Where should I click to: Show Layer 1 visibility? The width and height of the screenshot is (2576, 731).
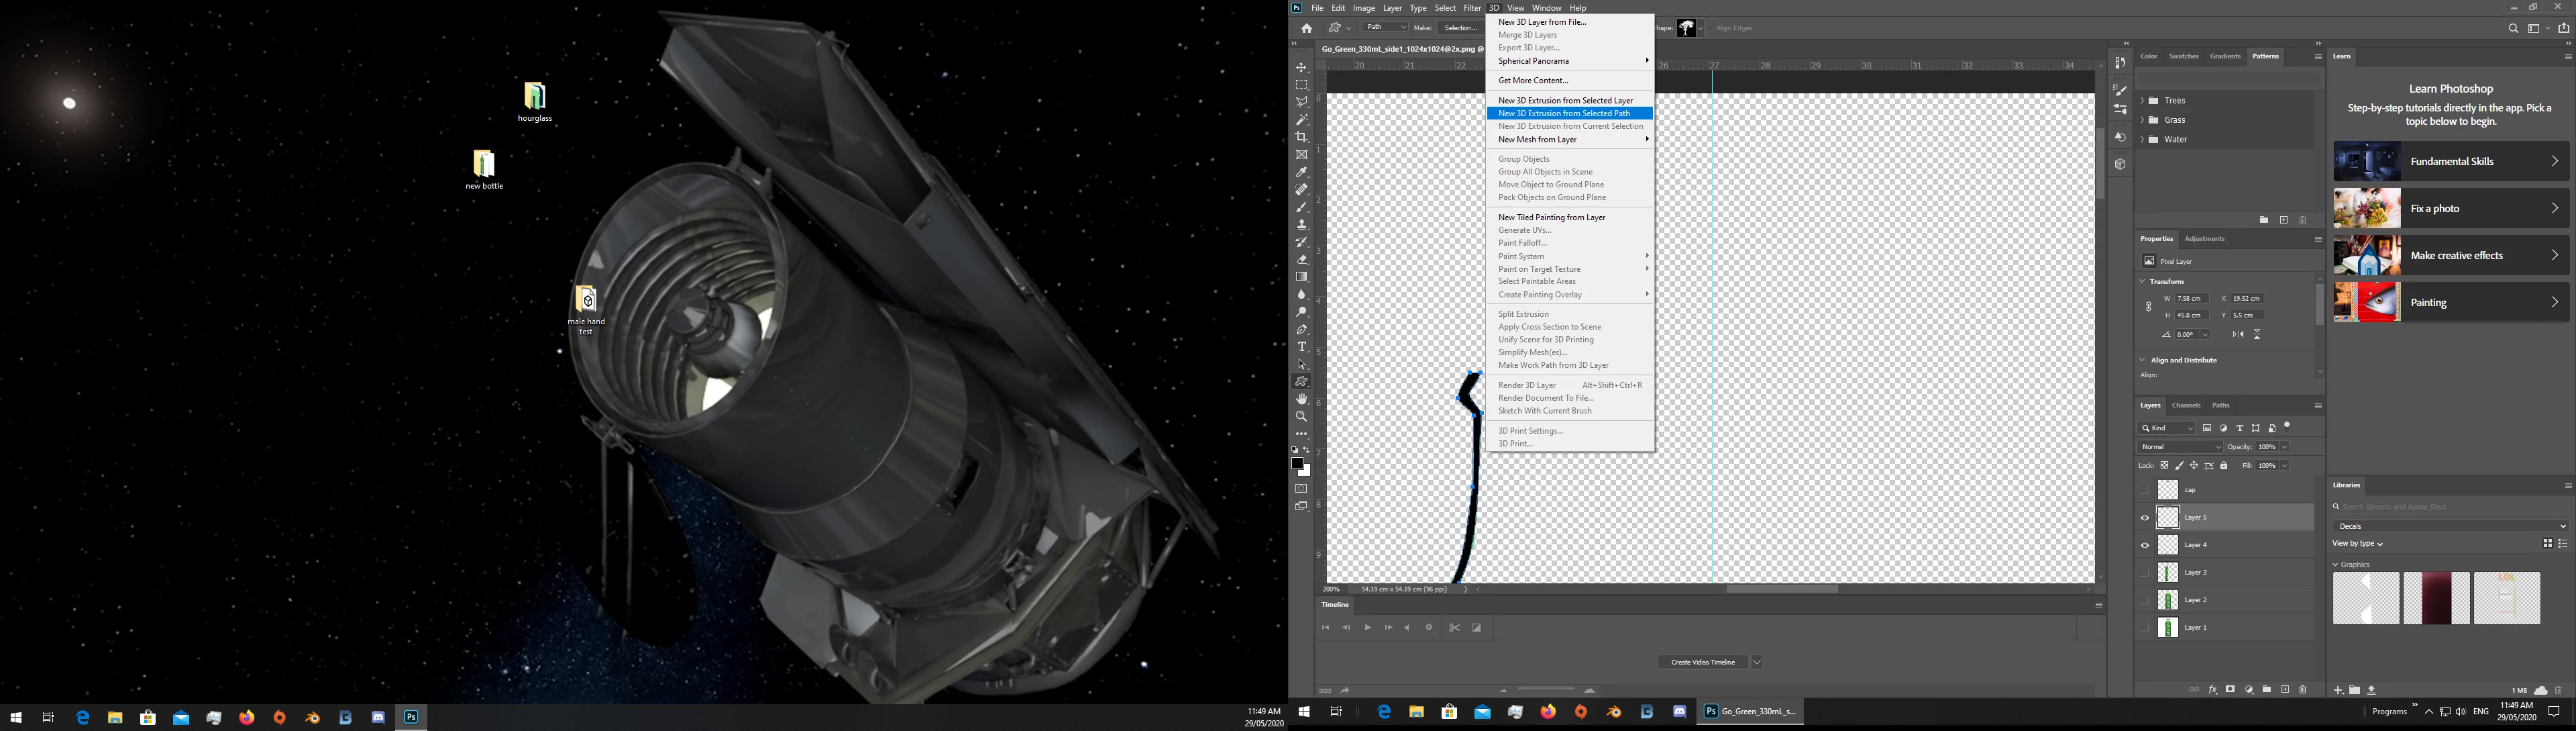(2144, 628)
